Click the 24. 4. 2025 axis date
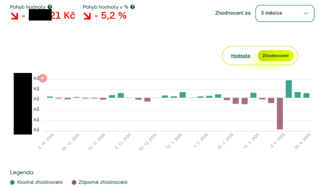The height and width of the screenshot is (187, 335). pyautogui.click(x=303, y=142)
